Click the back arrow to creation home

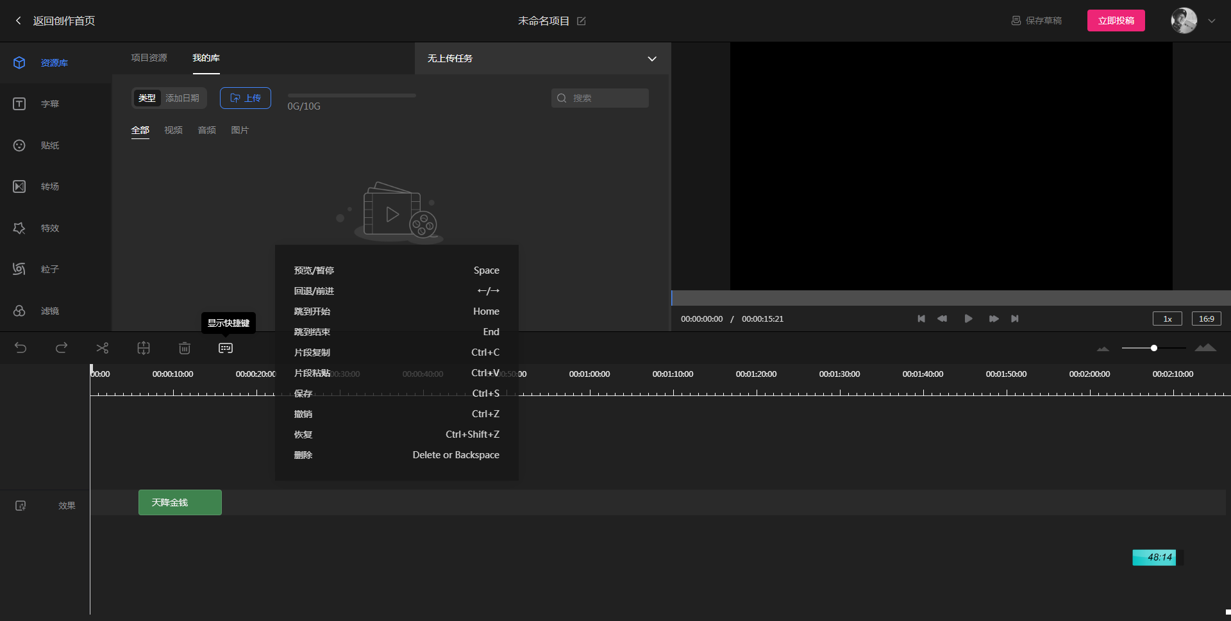(x=19, y=21)
